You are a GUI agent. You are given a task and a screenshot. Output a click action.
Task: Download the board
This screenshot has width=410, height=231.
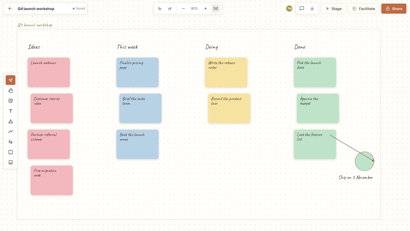tap(312, 8)
